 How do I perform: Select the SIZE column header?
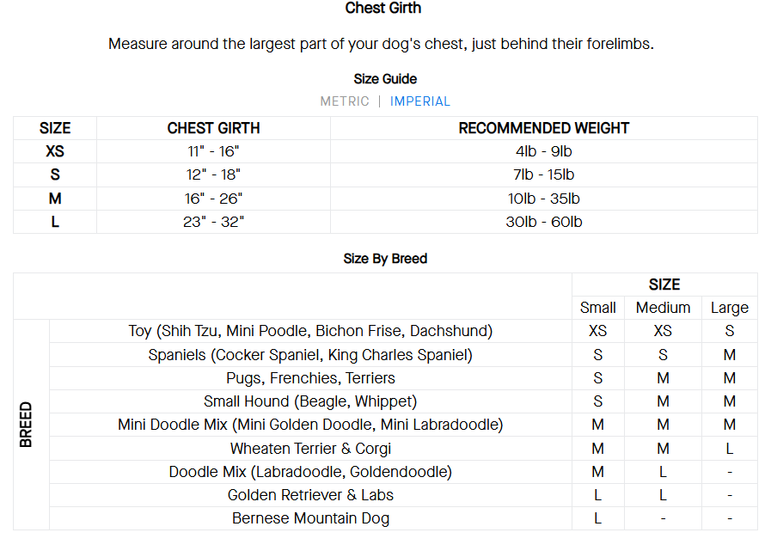[x=55, y=128]
